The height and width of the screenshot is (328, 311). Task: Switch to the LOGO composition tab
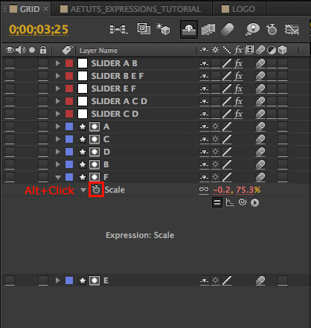pos(238,9)
